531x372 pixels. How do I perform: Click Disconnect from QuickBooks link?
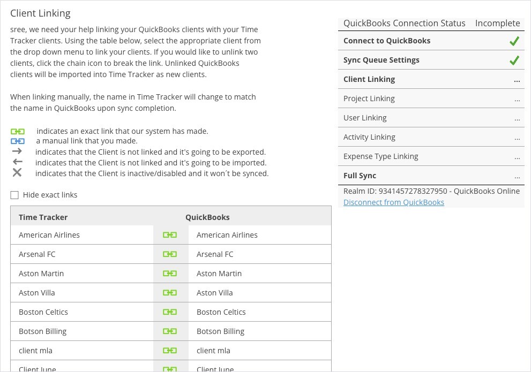click(x=394, y=202)
